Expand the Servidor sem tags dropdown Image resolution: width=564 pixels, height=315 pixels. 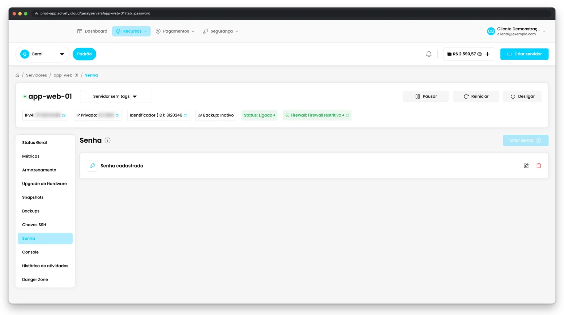[x=115, y=96]
